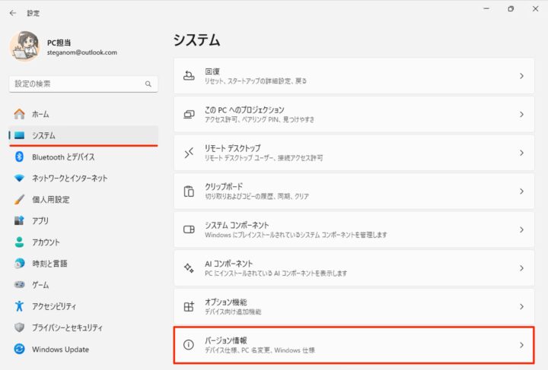The height and width of the screenshot is (370, 548).
Task: Minimize the 設定 window
Action: (486, 8)
